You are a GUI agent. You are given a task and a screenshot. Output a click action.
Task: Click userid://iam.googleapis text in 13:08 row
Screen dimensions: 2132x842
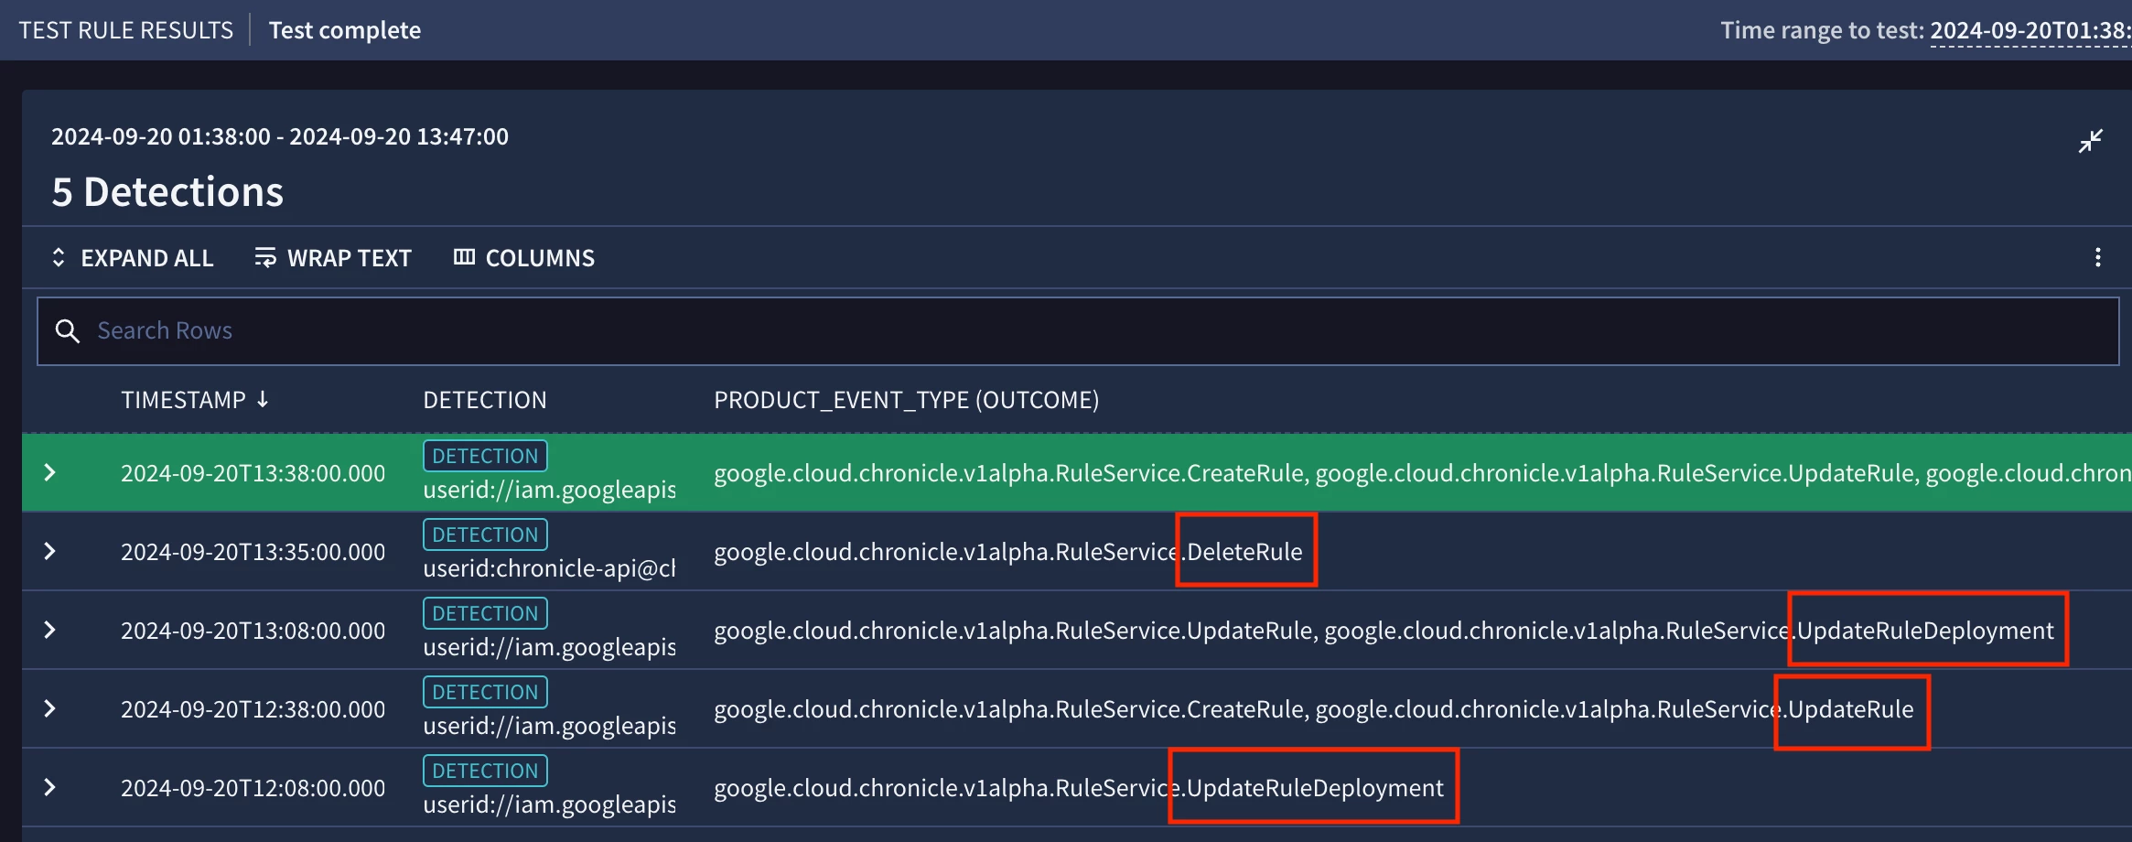pyautogui.click(x=549, y=647)
